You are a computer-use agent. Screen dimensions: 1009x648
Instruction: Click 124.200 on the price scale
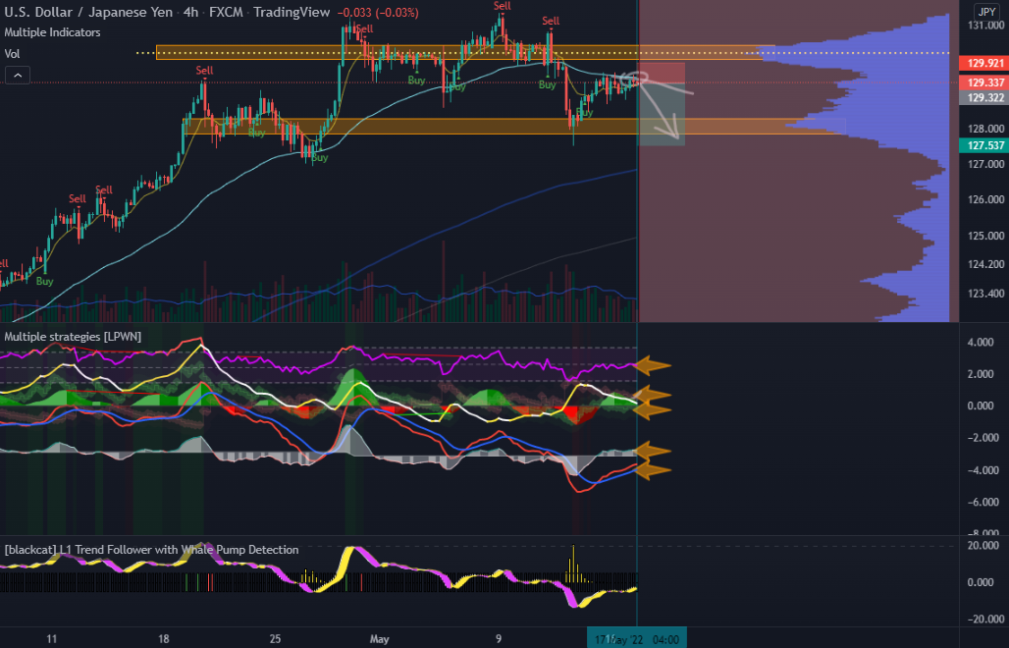pos(985,264)
